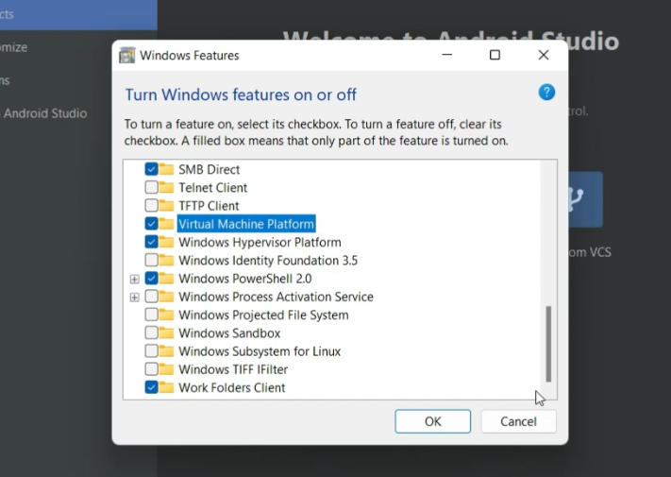Image resolution: width=671 pixels, height=477 pixels.
Task: Enable Windows Identity Foundation 3.5 checkbox
Action: [x=151, y=260]
